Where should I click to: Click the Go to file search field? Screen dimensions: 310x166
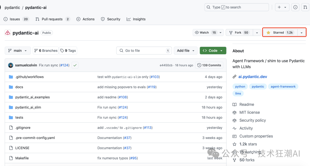(144, 51)
